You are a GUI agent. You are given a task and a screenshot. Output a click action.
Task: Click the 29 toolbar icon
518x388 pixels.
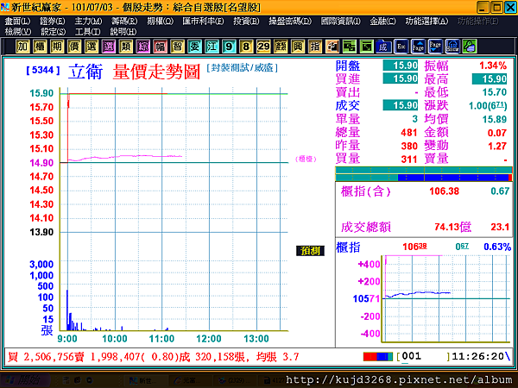(x=263, y=47)
